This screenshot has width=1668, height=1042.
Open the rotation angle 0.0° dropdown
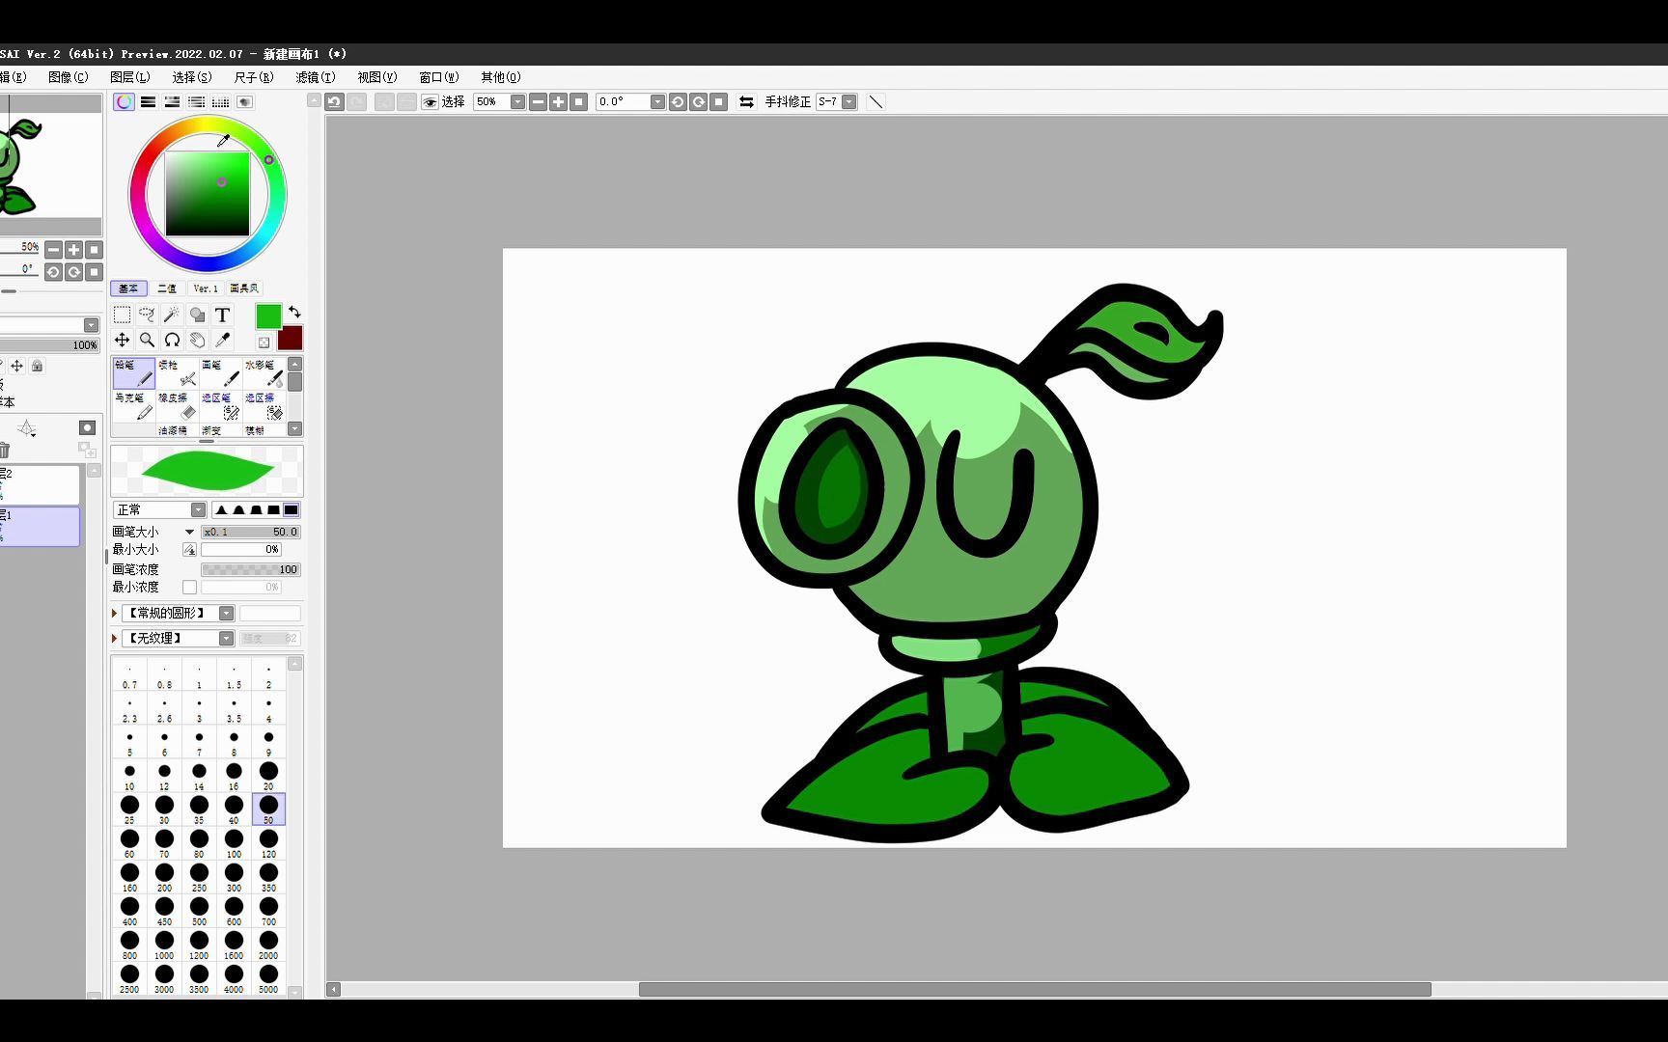click(x=657, y=101)
